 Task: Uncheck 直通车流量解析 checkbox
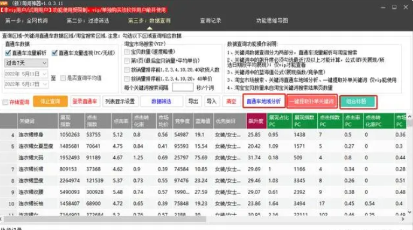(8, 53)
